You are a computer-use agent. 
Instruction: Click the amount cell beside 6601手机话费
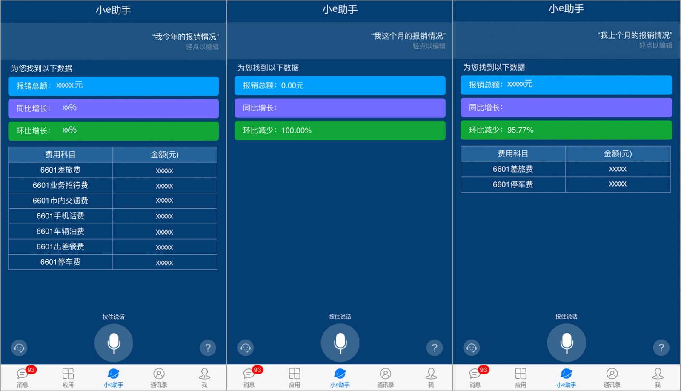[165, 216]
